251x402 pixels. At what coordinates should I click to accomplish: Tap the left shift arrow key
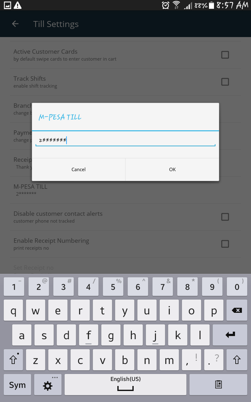click(x=13, y=360)
